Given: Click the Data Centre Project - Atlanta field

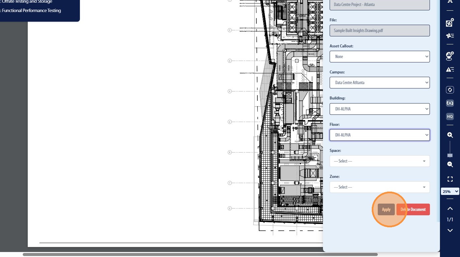Looking at the screenshot, I should click(380, 5).
